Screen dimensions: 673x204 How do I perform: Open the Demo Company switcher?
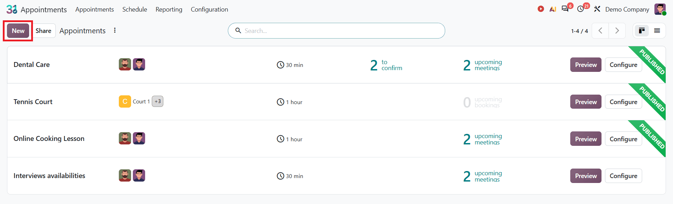(x=627, y=9)
